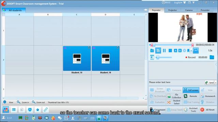Screen dimensions: 218x122
Task: Click the Repeater volume speaker icon
Action: [152, 57]
